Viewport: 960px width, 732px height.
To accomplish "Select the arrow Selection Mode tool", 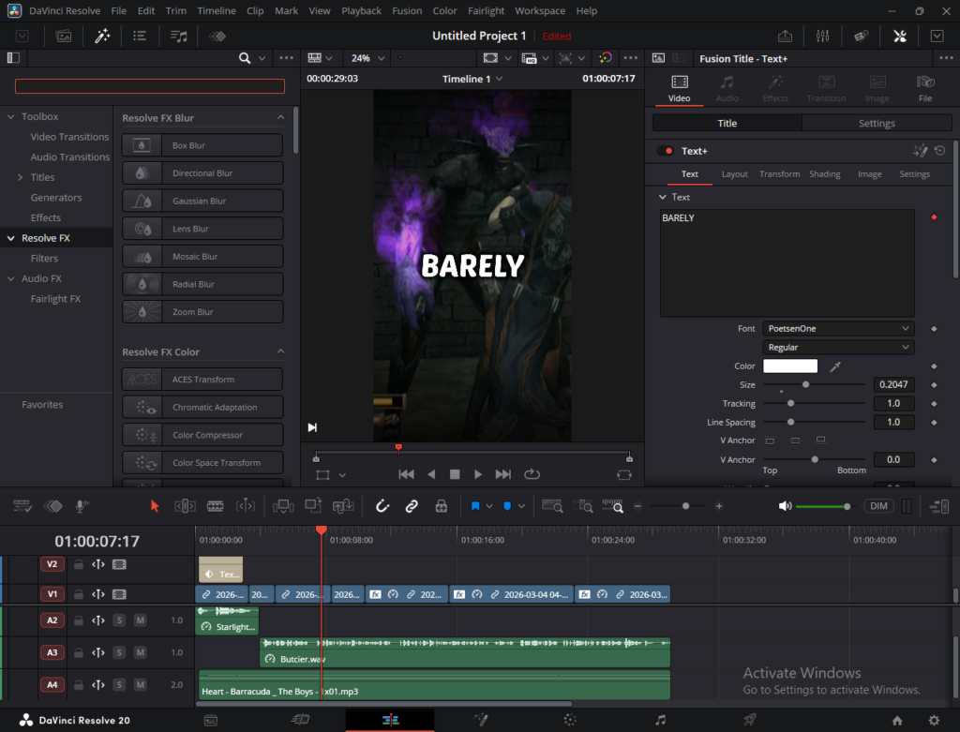I will click(155, 506).
